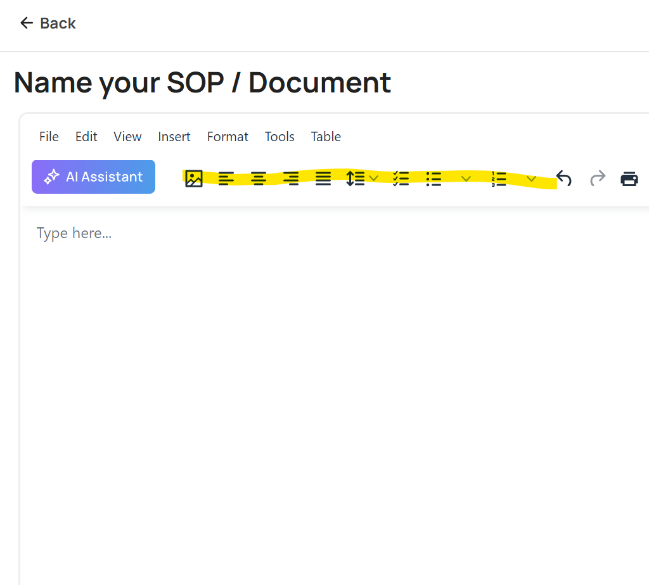Click into the 'Type here...' editor area
Screen dimensions: 649x585
(74, 233)
